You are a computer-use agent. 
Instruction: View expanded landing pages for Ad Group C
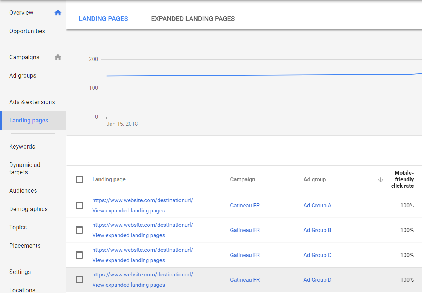pos(129,260)
